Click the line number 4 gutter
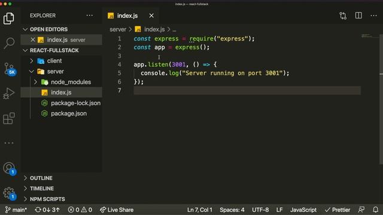Image resolution: width=383 pixels, height=215 pixels. [119, 64]
